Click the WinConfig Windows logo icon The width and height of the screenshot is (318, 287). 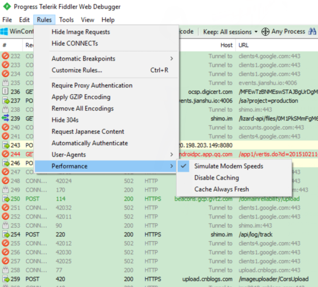coord(4,32)
